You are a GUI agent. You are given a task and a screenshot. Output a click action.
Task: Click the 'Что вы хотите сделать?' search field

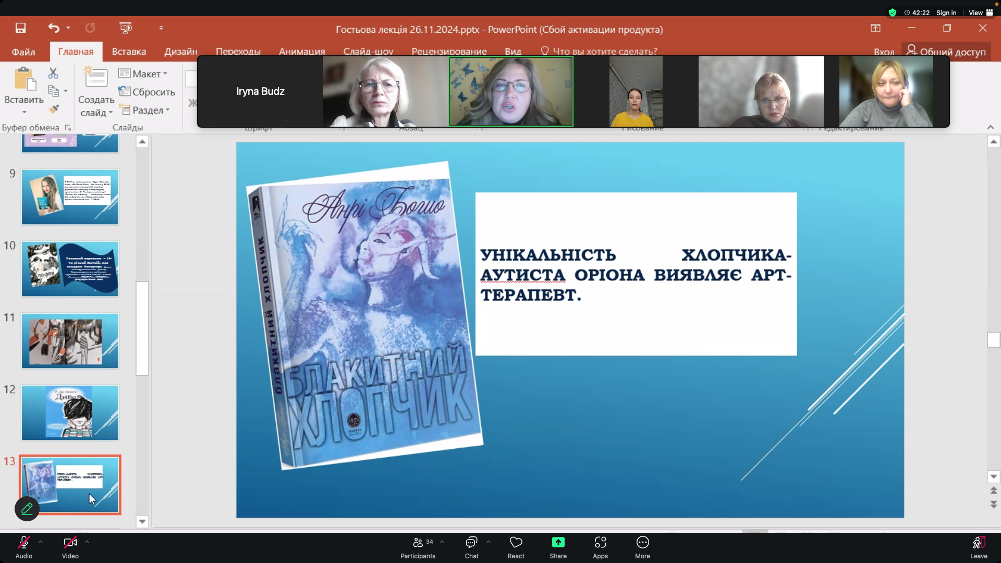point(599,52)
